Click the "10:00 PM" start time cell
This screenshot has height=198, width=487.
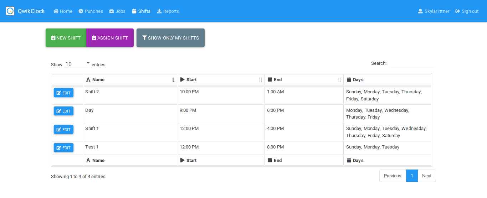(x=221, y=95)
